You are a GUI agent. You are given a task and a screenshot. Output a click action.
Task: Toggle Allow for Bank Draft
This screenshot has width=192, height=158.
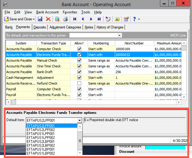coord(79,72)
